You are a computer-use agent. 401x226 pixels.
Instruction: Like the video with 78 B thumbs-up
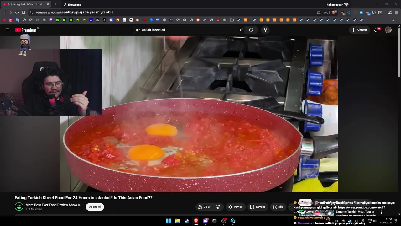(x=204, y=207)
